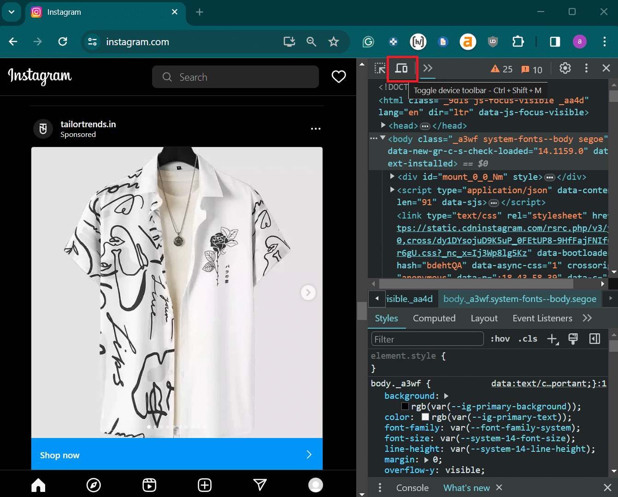Toggle the computed styles sidebar
618x497 pixels.
click(x=595, y=339)
